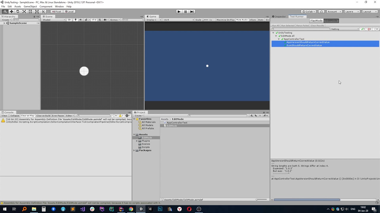Click the Clear Results button
The image size is (380, 213).
click(x=317, y=25)
